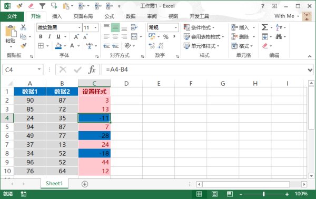
Task: Click the increase indent icon
Action: point(115,46)
